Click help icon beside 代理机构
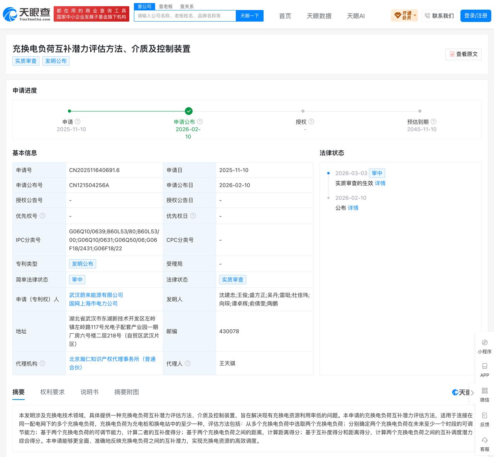494x457 pixels. (x=42, y=363)
